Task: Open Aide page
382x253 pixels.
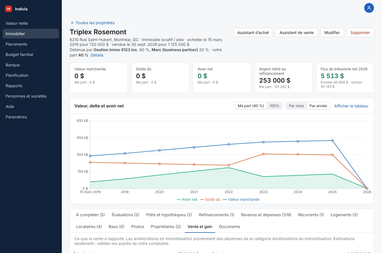Action: click(x=31, y=107)
